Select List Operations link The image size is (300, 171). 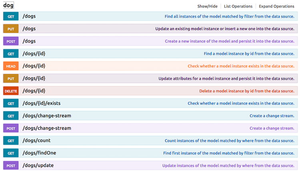[238, 6]
